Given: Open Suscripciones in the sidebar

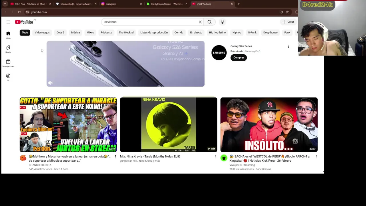Looking at the screenshot, I should (8, 63).
